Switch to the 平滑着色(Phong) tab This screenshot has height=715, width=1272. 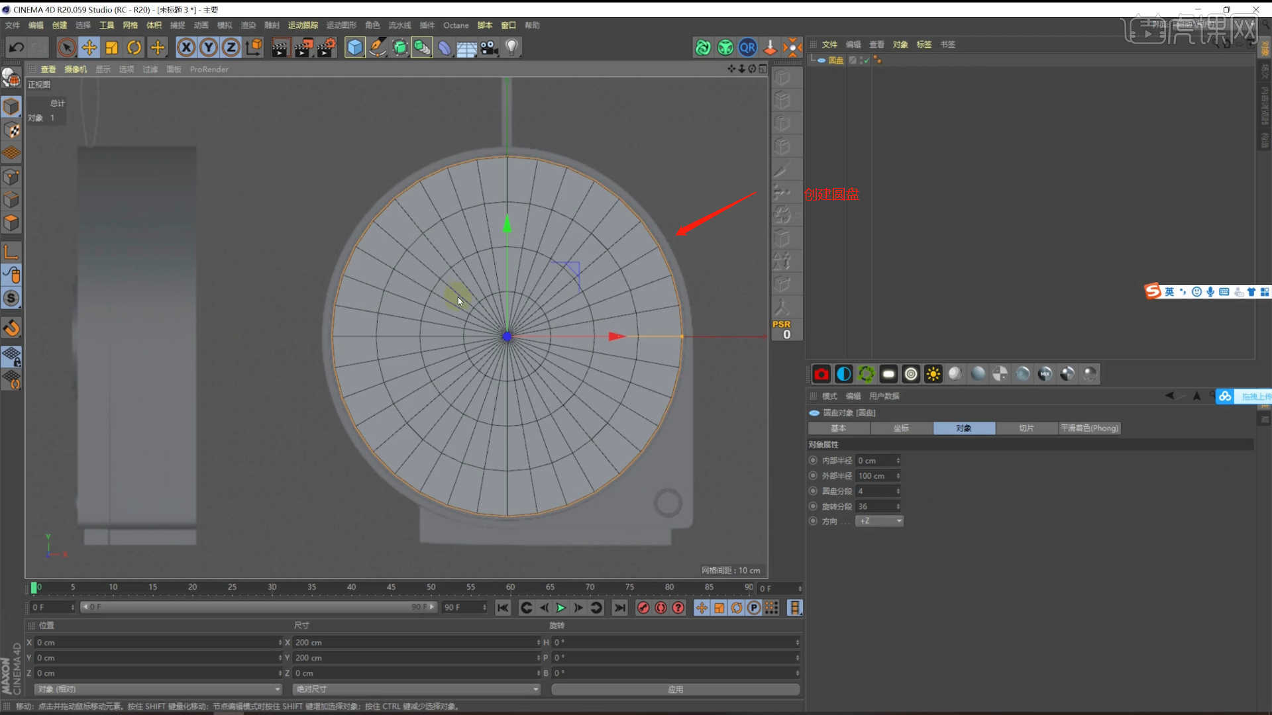[x=1089, y=428]
